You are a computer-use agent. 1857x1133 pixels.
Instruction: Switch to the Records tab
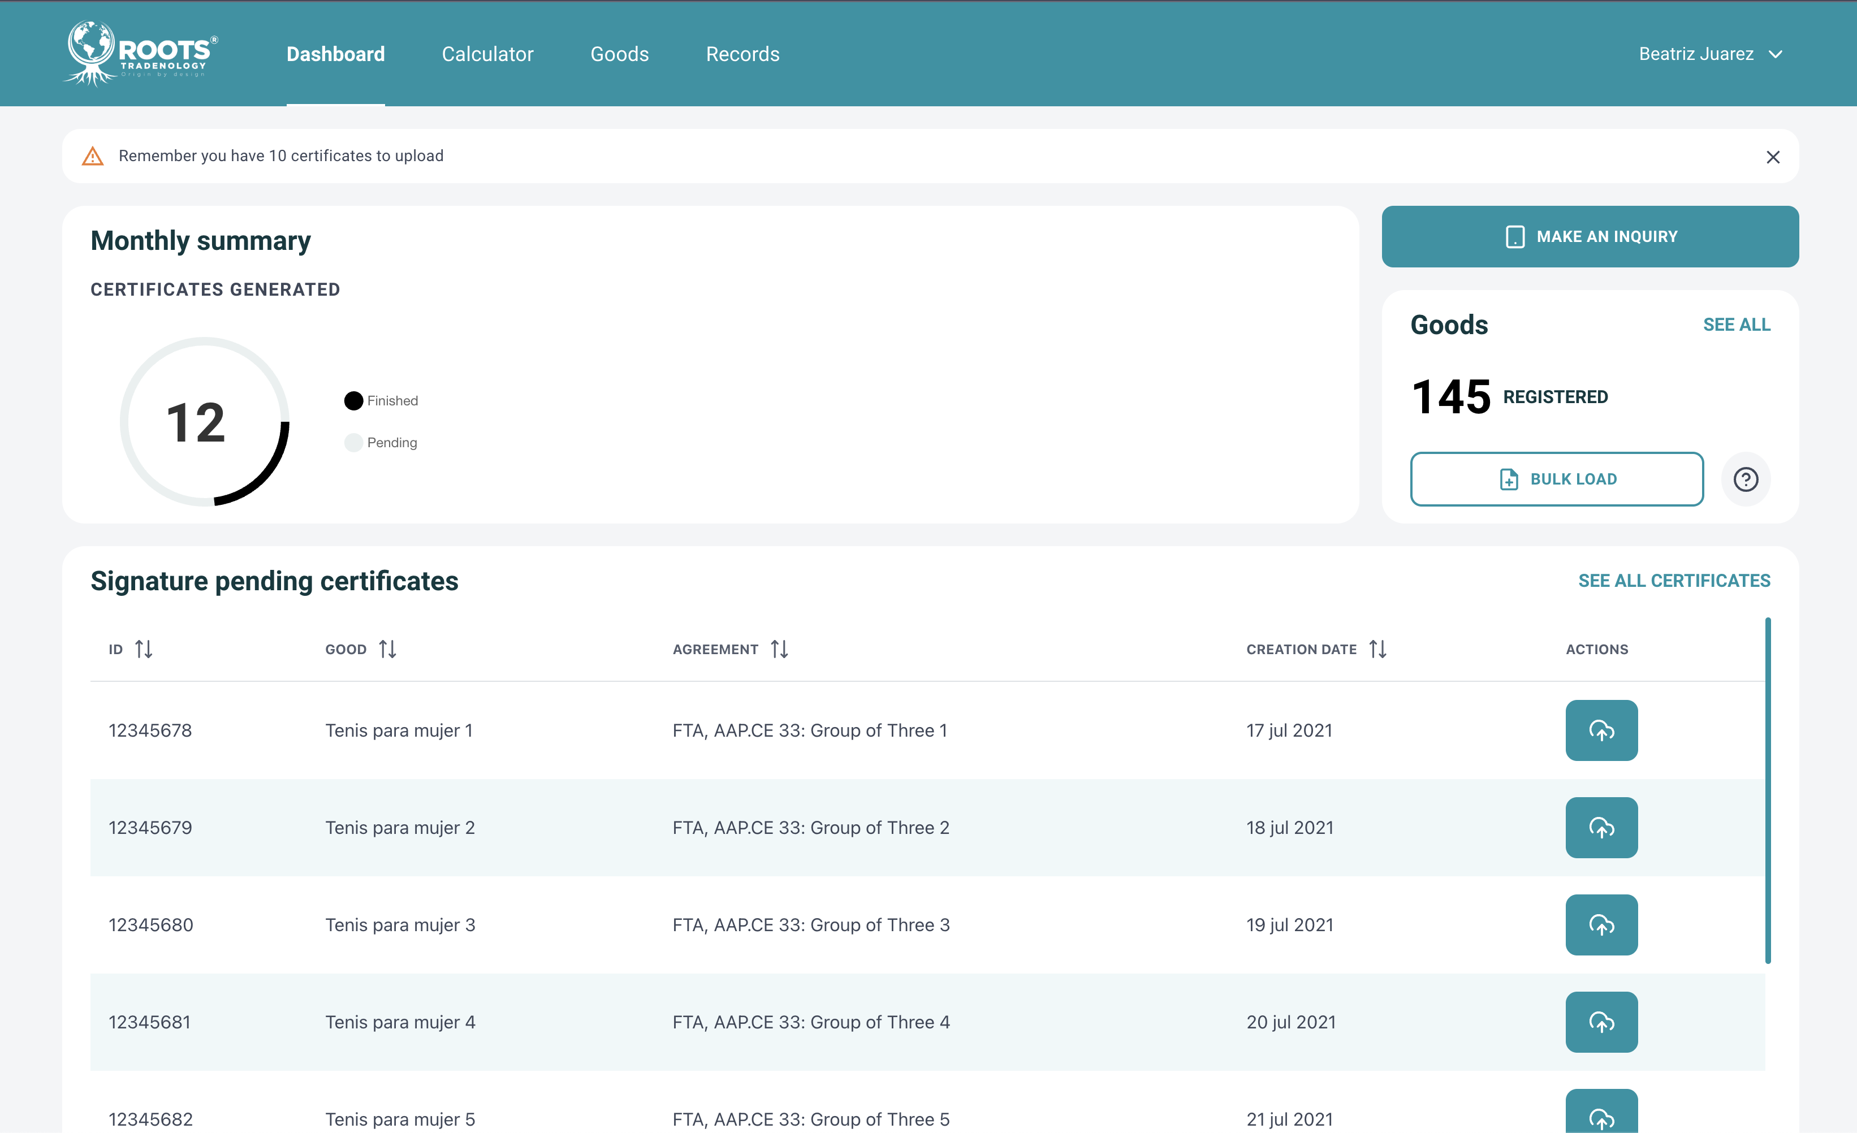(741, 54)
